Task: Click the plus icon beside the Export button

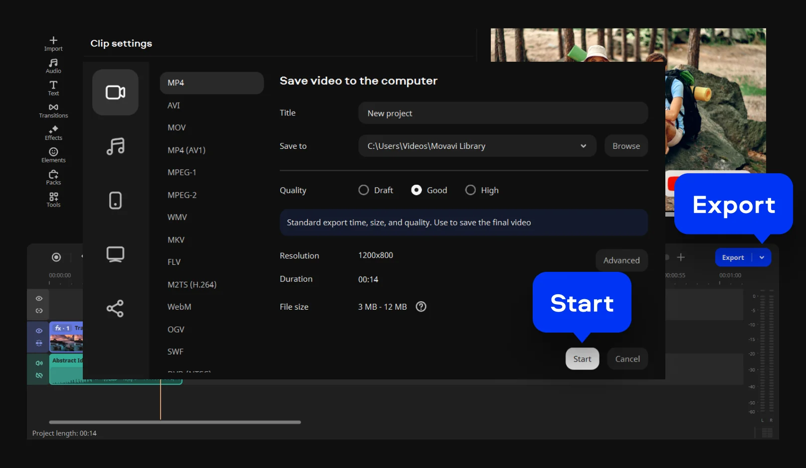Action: pyautogui.click(x=681, y=257)
